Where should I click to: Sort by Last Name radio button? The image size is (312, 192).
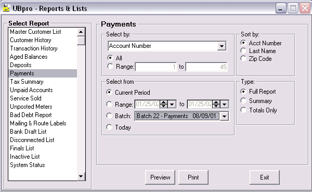tap(243, 50)
